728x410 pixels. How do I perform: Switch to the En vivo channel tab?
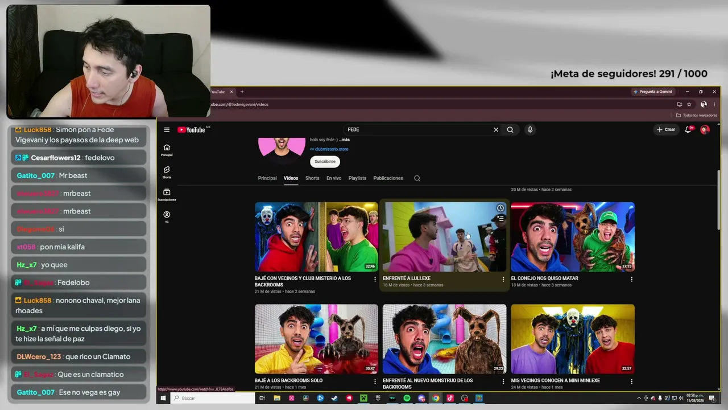(334, 178)
